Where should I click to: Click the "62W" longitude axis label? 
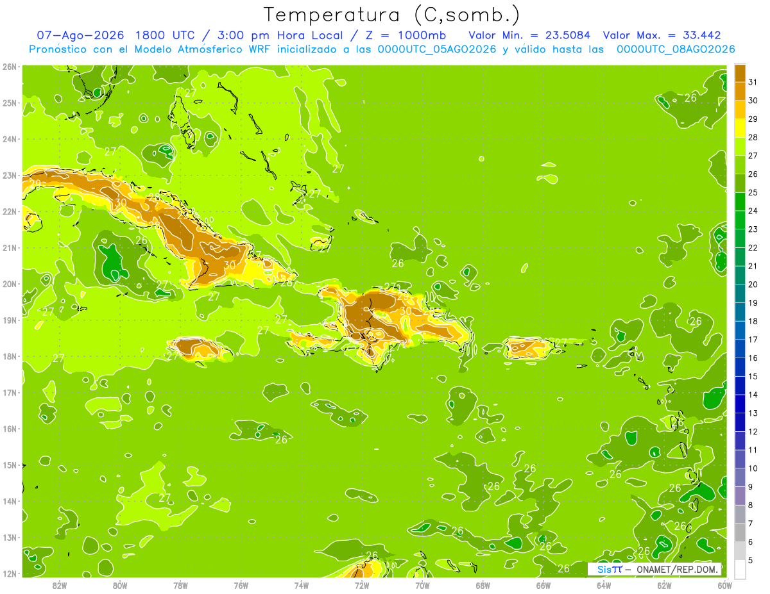tap(664, 585)
